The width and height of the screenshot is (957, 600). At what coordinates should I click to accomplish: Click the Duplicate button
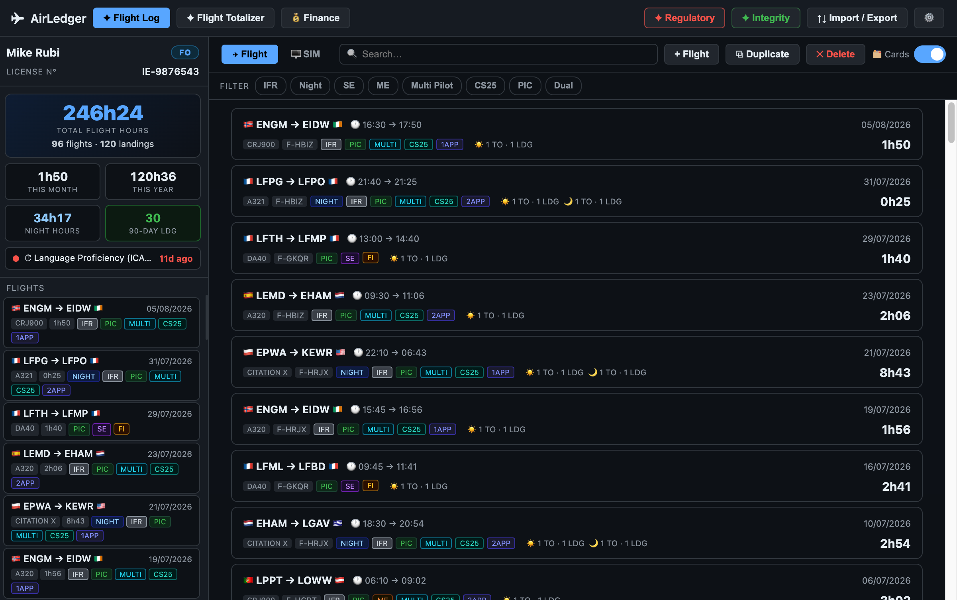(x=763, y=54)
